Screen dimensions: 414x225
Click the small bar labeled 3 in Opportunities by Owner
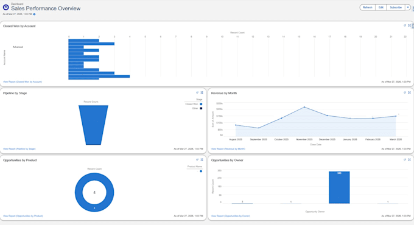242,203
